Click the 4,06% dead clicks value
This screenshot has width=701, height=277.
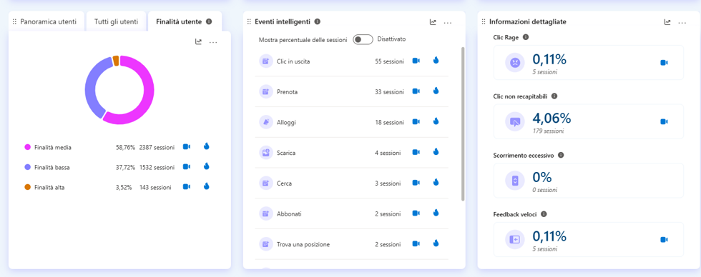(x=552, y=119)
